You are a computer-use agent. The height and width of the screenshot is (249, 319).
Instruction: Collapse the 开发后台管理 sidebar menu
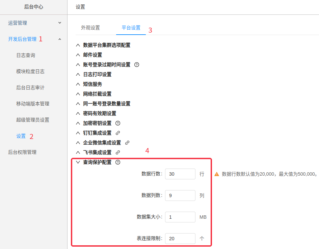[x=34, y=39]
